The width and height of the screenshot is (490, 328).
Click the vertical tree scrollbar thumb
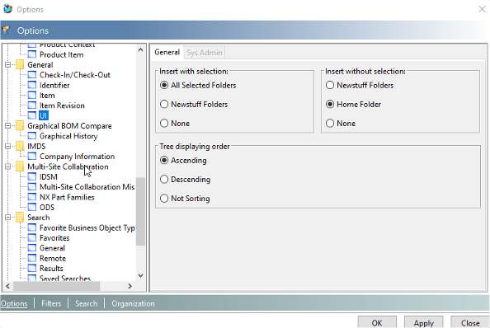pos(140,212)
